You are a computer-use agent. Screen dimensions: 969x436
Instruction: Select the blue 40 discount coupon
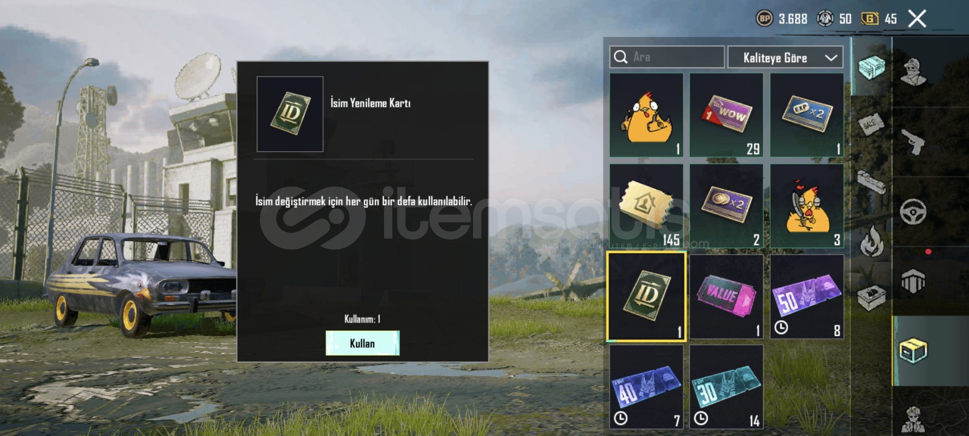click(646, 387)
